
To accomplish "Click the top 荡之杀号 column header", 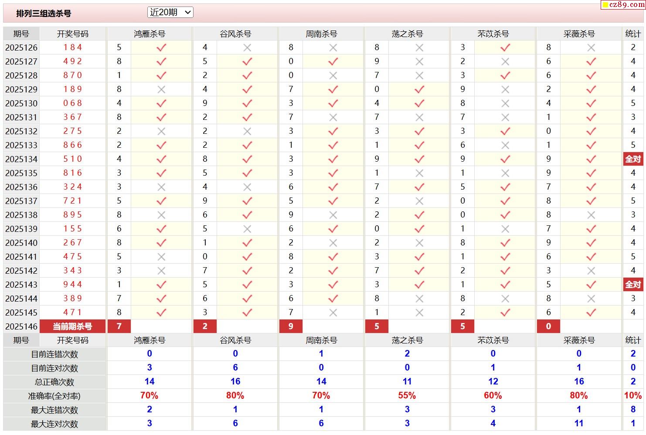I will [x=407, y=34].
